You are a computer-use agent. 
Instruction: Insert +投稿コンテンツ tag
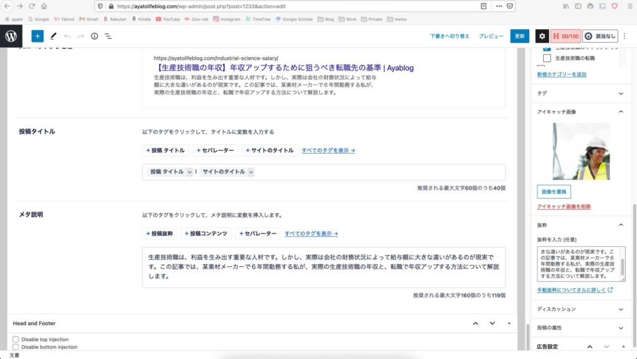(206, 233)
